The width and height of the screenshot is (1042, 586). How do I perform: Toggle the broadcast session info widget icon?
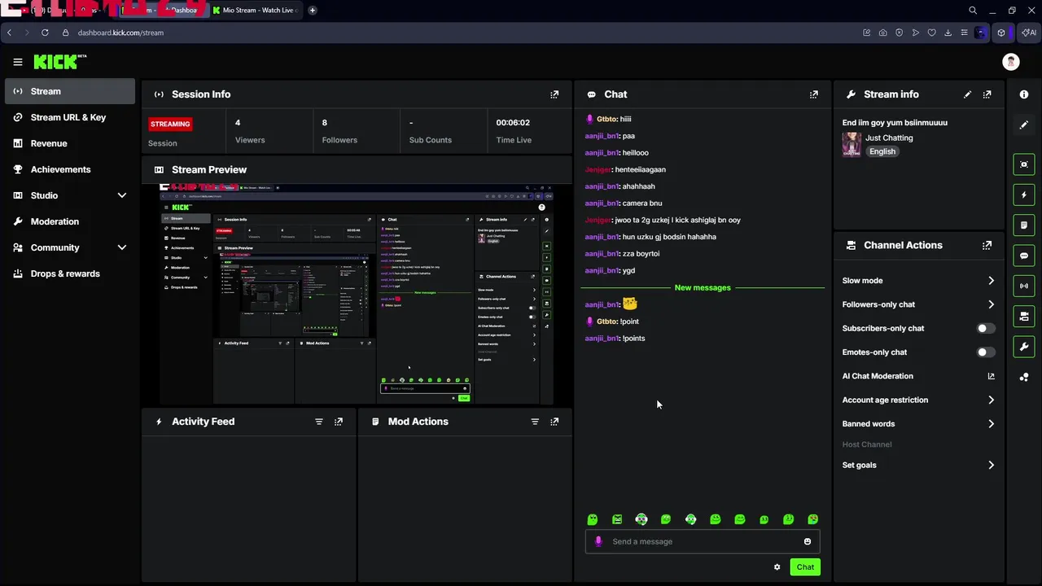[x=1024, y=286]
